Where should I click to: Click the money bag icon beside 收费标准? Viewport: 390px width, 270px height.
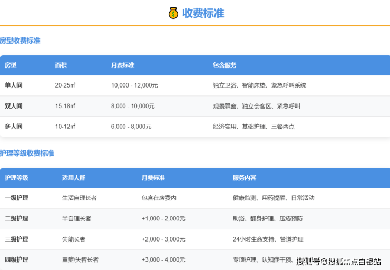coord(173,13)
